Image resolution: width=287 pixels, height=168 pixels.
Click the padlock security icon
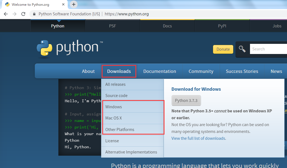coord(34,14)
